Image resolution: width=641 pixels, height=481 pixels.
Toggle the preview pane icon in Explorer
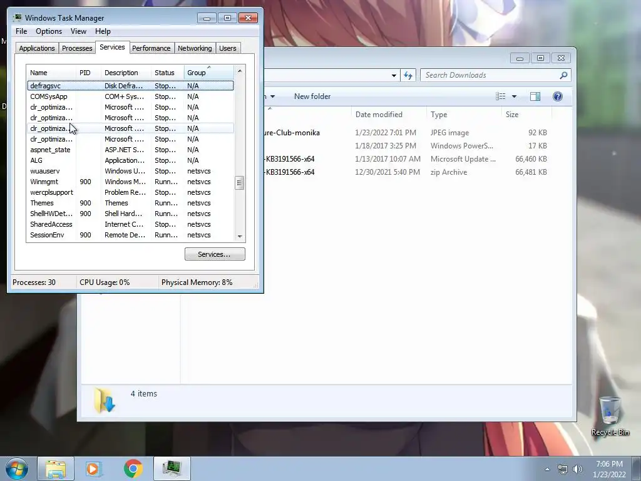535,96
